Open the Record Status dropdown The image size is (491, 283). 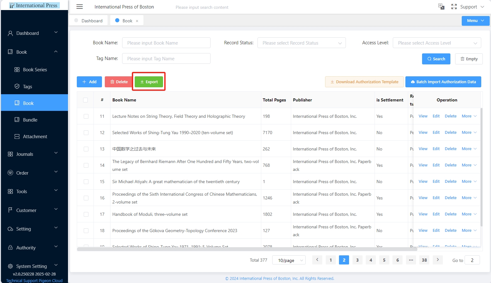point(302,43)
